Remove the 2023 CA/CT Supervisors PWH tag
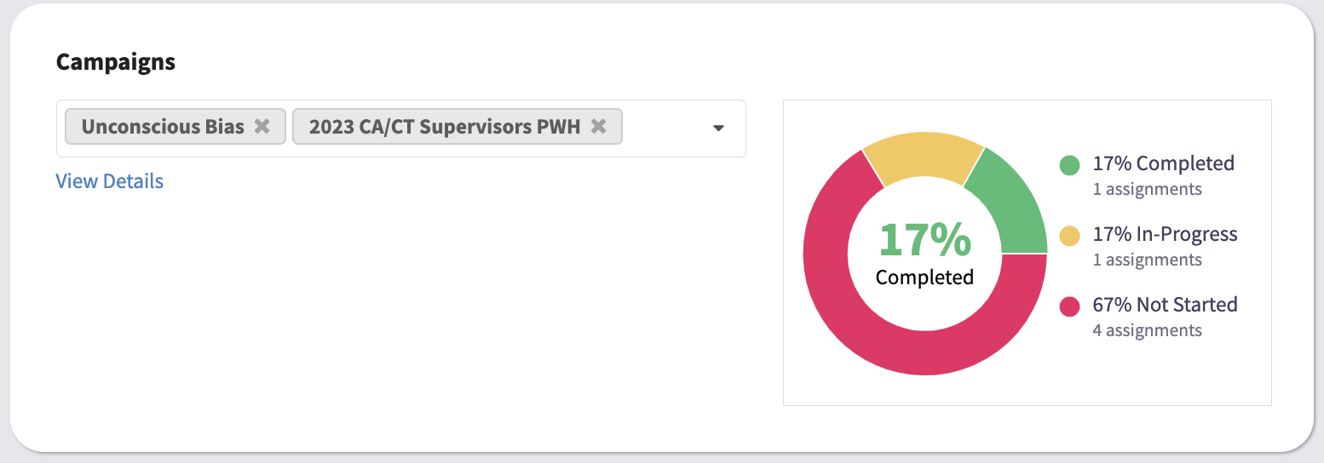This screenshot has width=1324, height=463. (599, 127)
